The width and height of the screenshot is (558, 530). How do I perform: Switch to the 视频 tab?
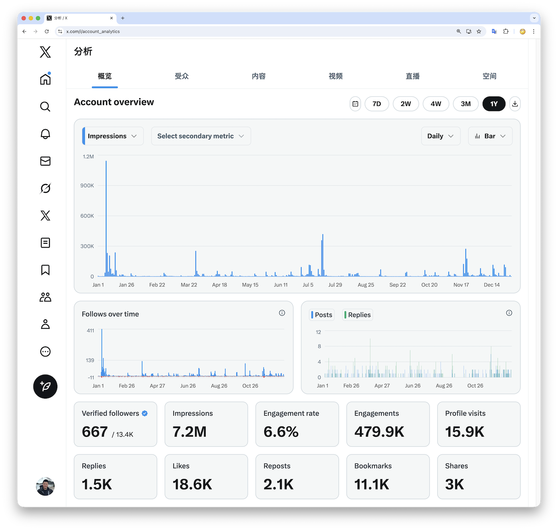coord(336,76)
